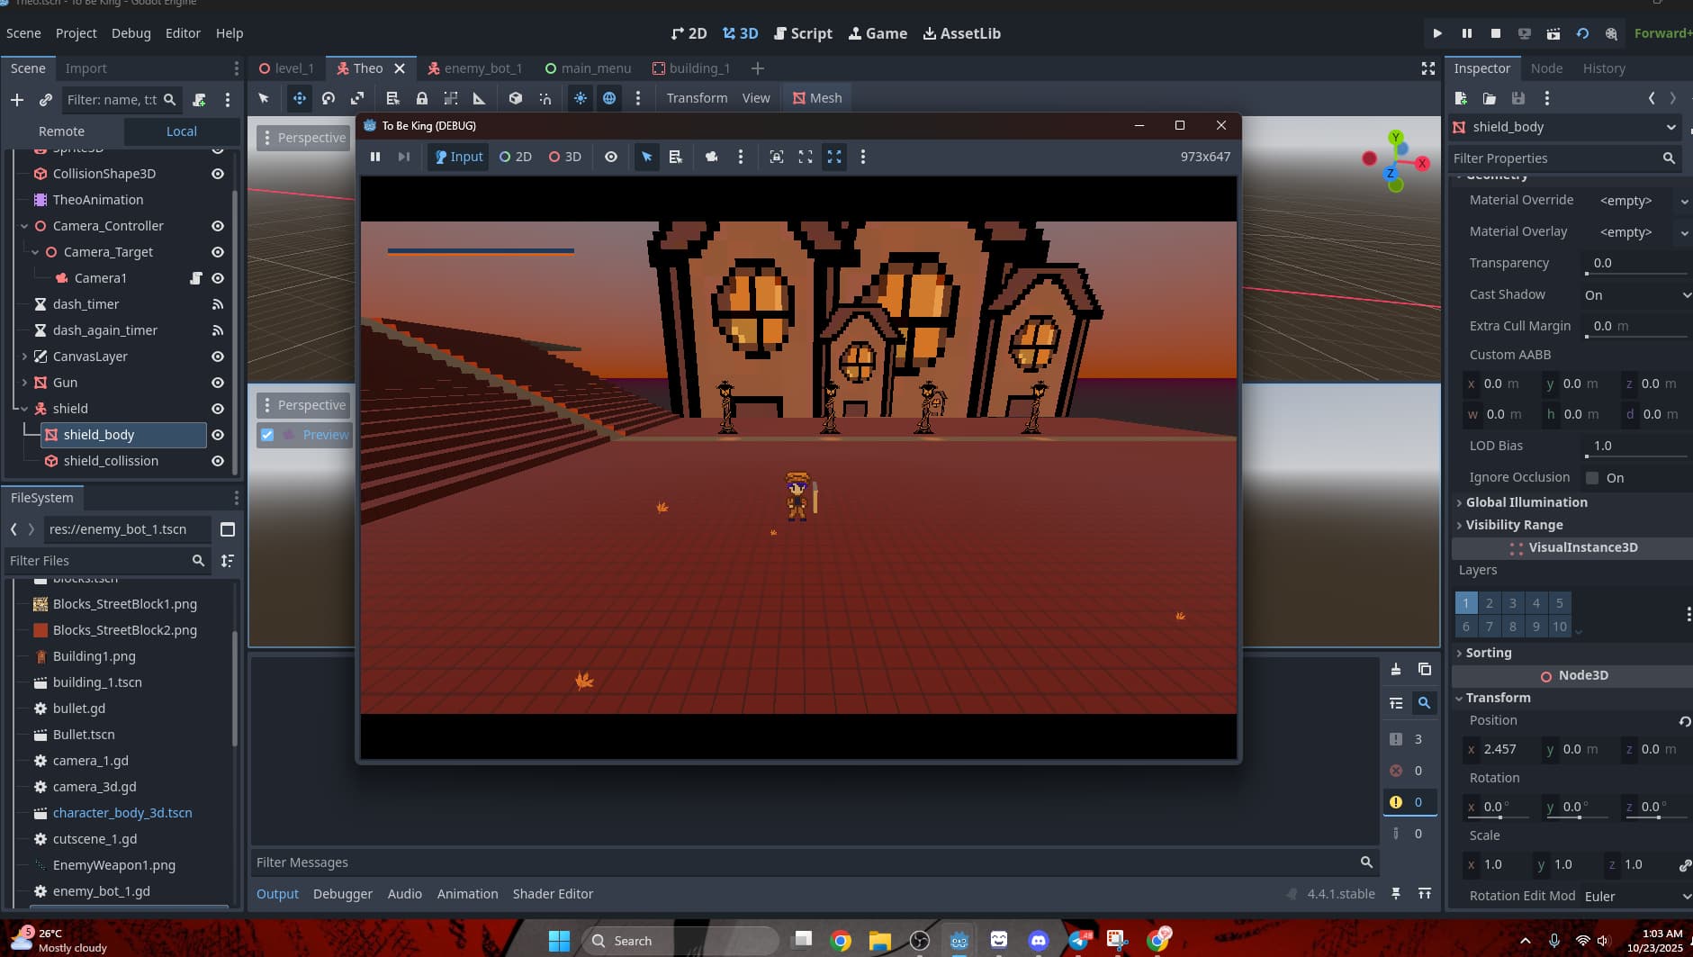The image size is (1693, 957).
Task: Open the Debugger bottom panel
Action: [342, 894]
